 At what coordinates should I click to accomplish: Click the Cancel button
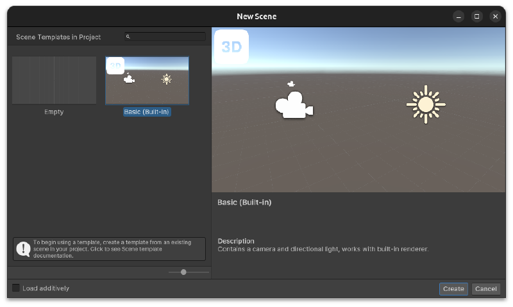(486, 288)
